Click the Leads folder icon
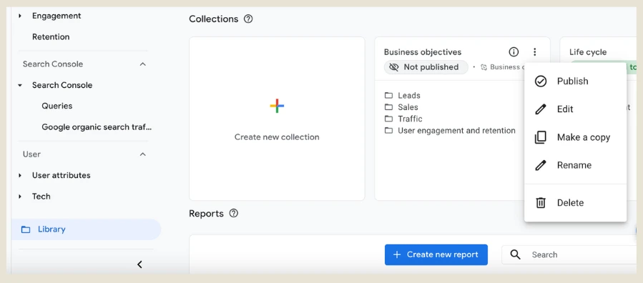 [388, 96]
